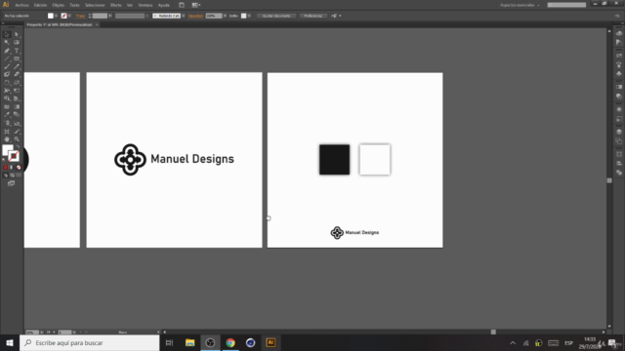Open opacity percentage dropdown
This screenshot has width=625, height=351.
pos(225,16)
